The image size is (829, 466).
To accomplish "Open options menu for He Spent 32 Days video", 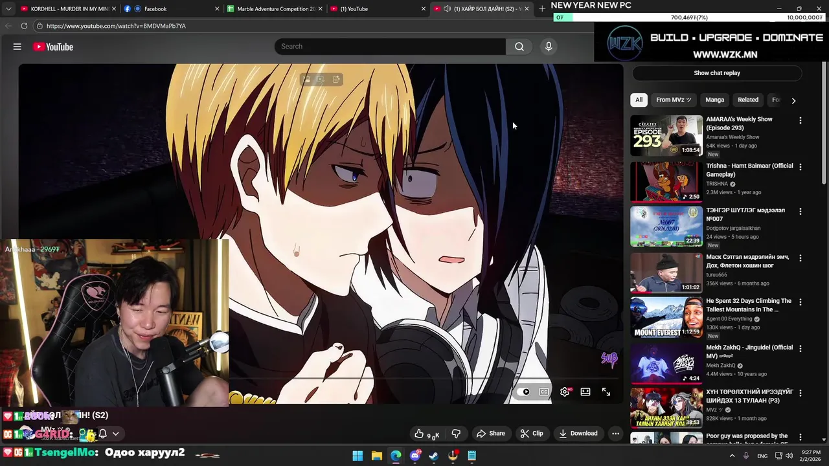I will coord(801,302).
